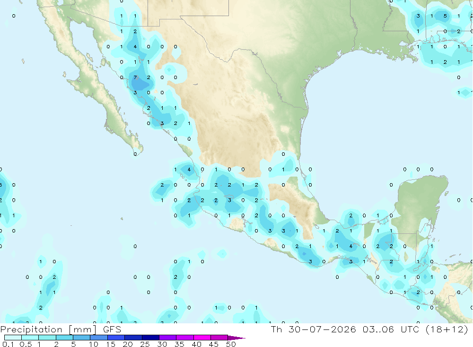
Task: Click the legend scale label 15
Action: 111,344
